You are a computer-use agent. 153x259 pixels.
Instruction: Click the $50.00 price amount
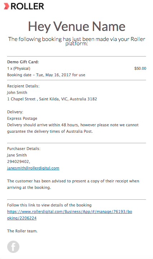click(x=140, y=68)
